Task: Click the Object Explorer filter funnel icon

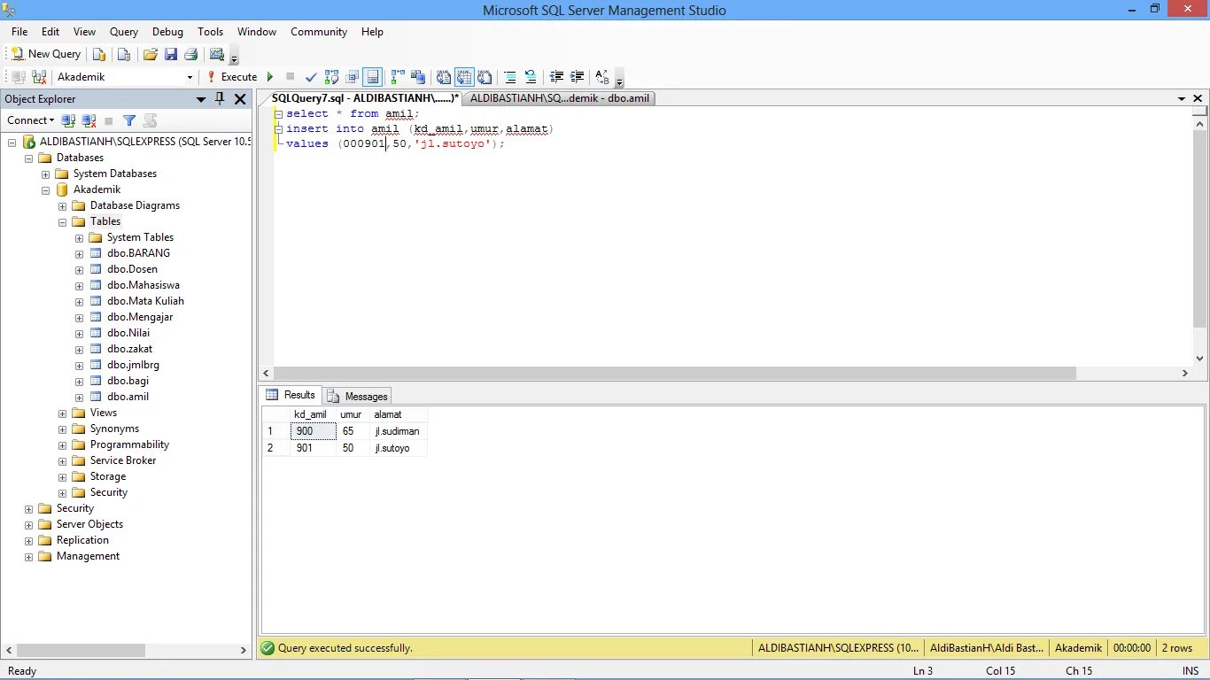Action: [x=129, y=120]
